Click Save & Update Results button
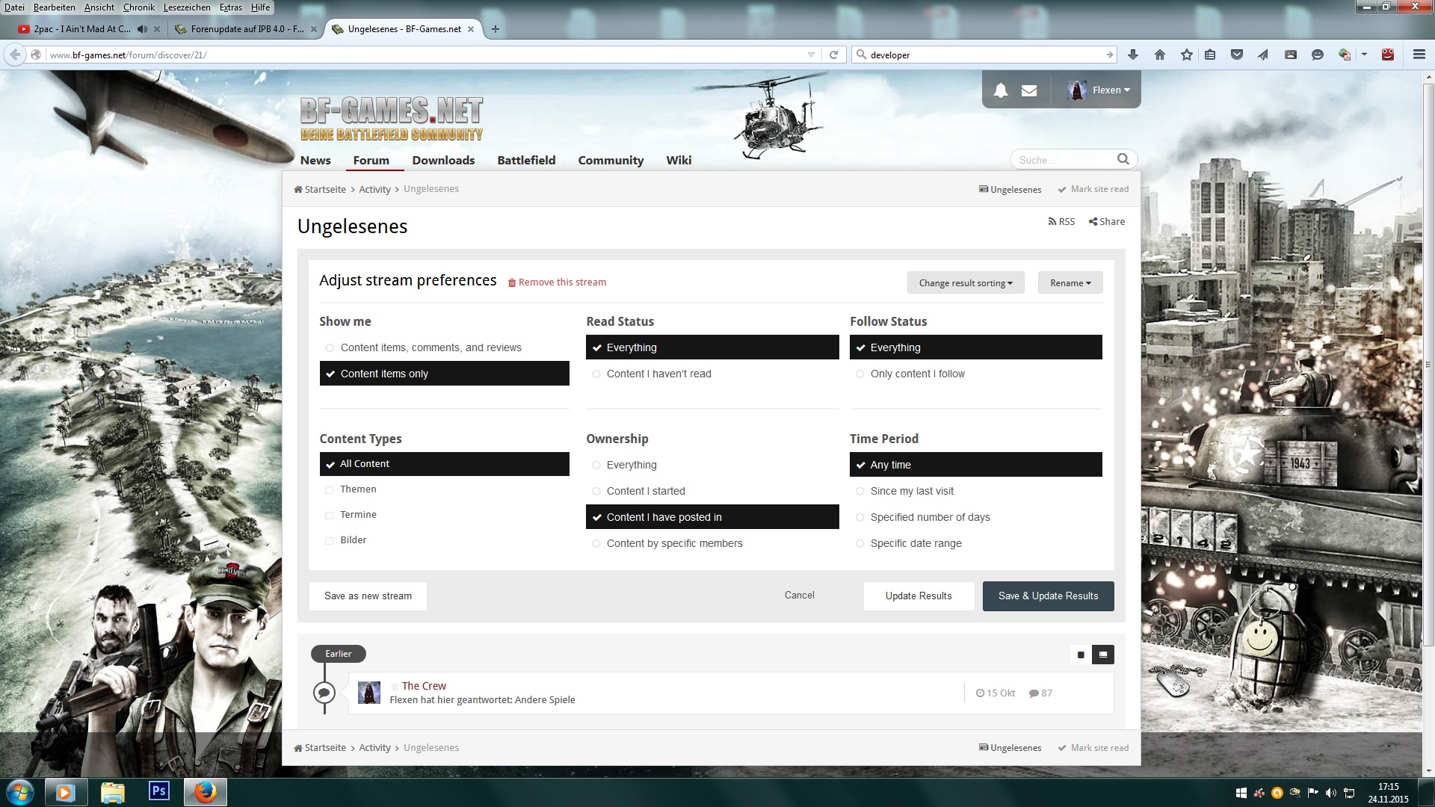Screen dimensions: 1435x807 (x=1048, y=596)
